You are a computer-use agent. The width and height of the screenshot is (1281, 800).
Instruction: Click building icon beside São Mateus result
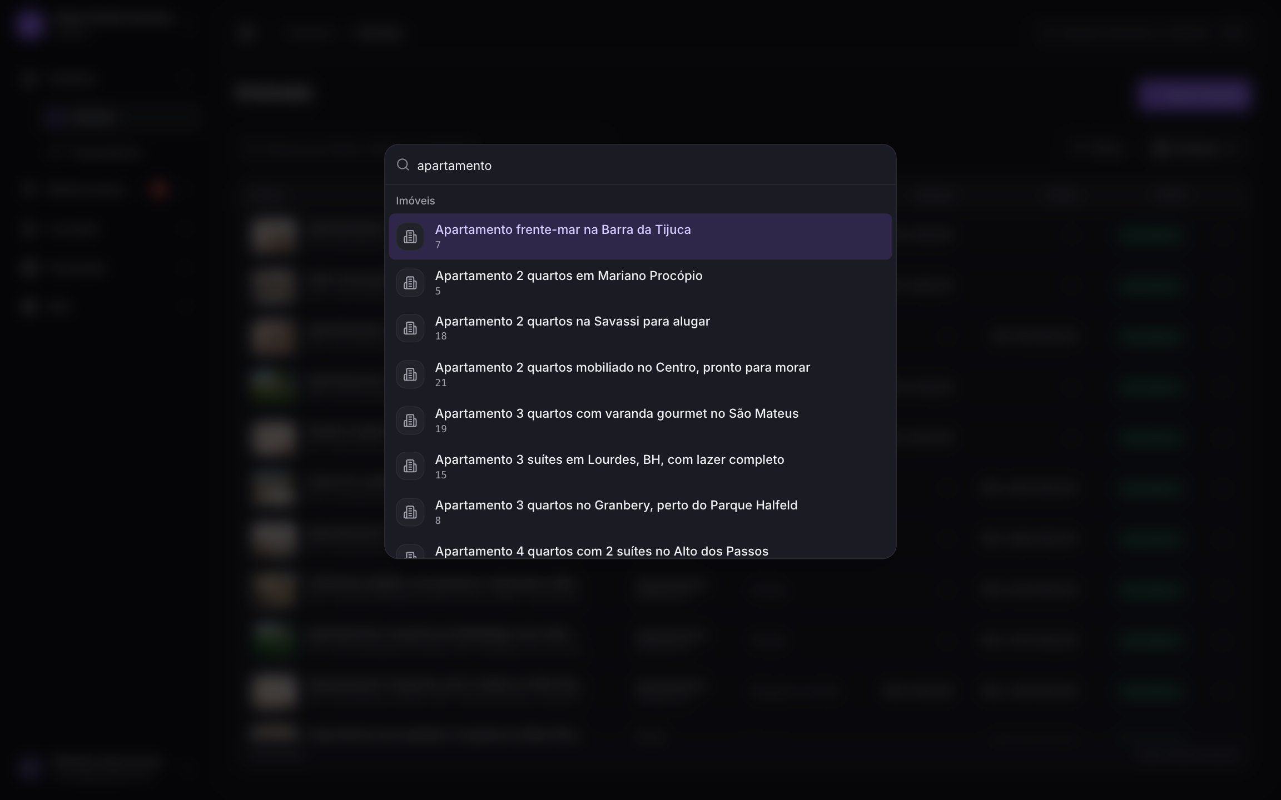coord(410,421)
